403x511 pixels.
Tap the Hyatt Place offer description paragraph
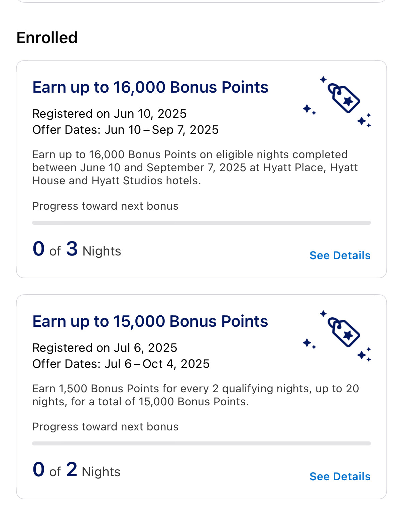click(x=195, y=168)
